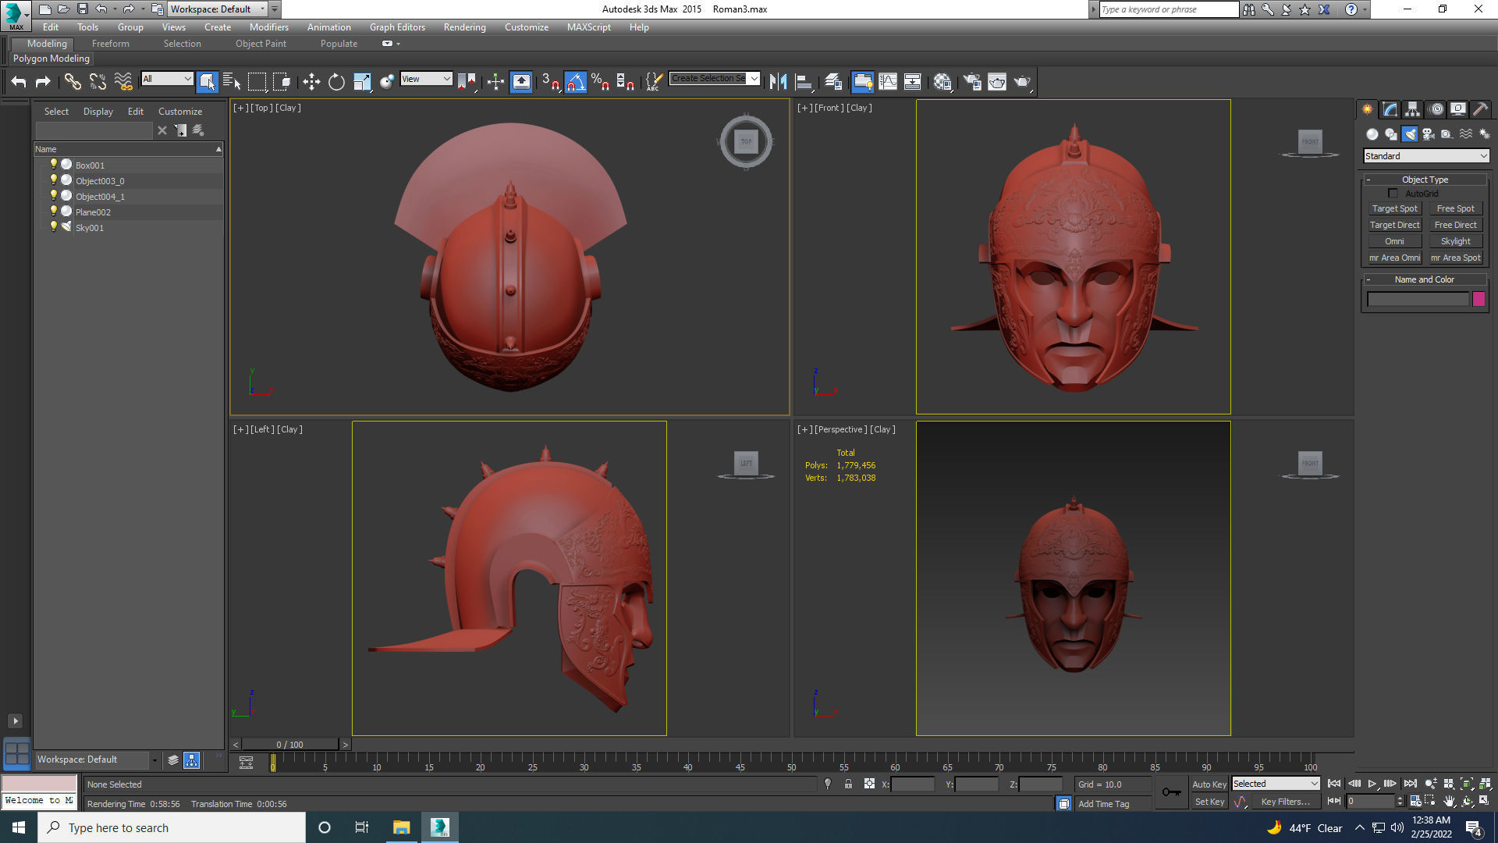Choose the Unlink Selection tool

(98, 81)
